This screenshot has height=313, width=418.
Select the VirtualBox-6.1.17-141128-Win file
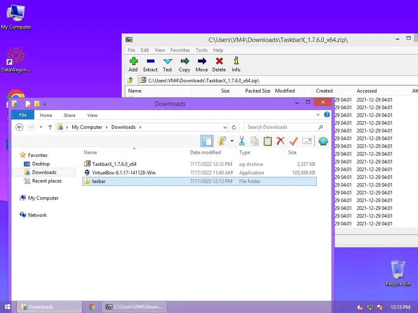(x=199, y=172)
